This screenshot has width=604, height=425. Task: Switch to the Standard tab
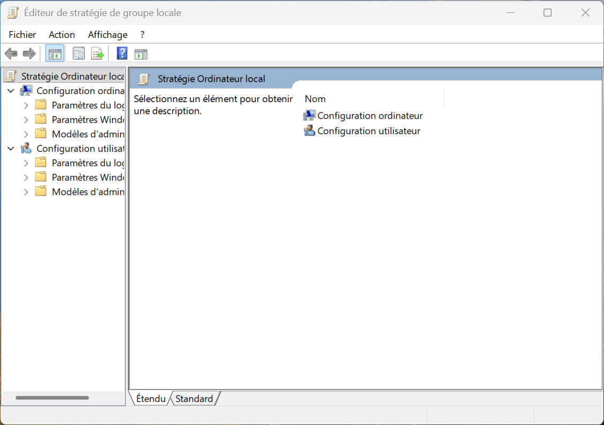tap(194, 398)
